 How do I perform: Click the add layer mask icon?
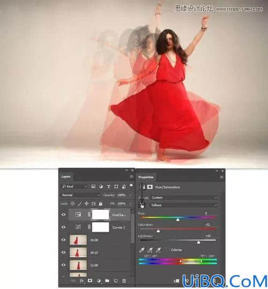(90, 280)
